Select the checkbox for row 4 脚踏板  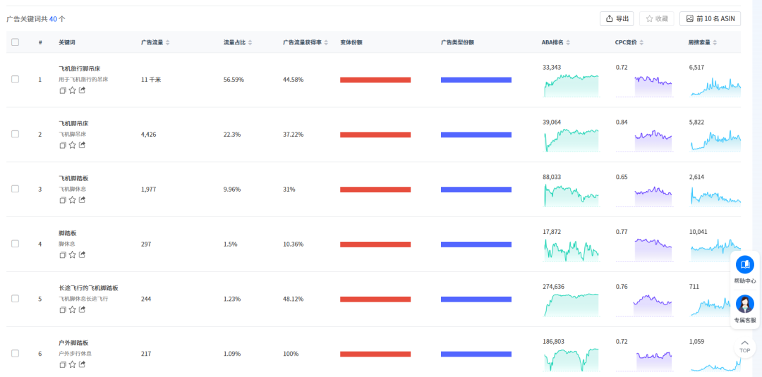16,244
